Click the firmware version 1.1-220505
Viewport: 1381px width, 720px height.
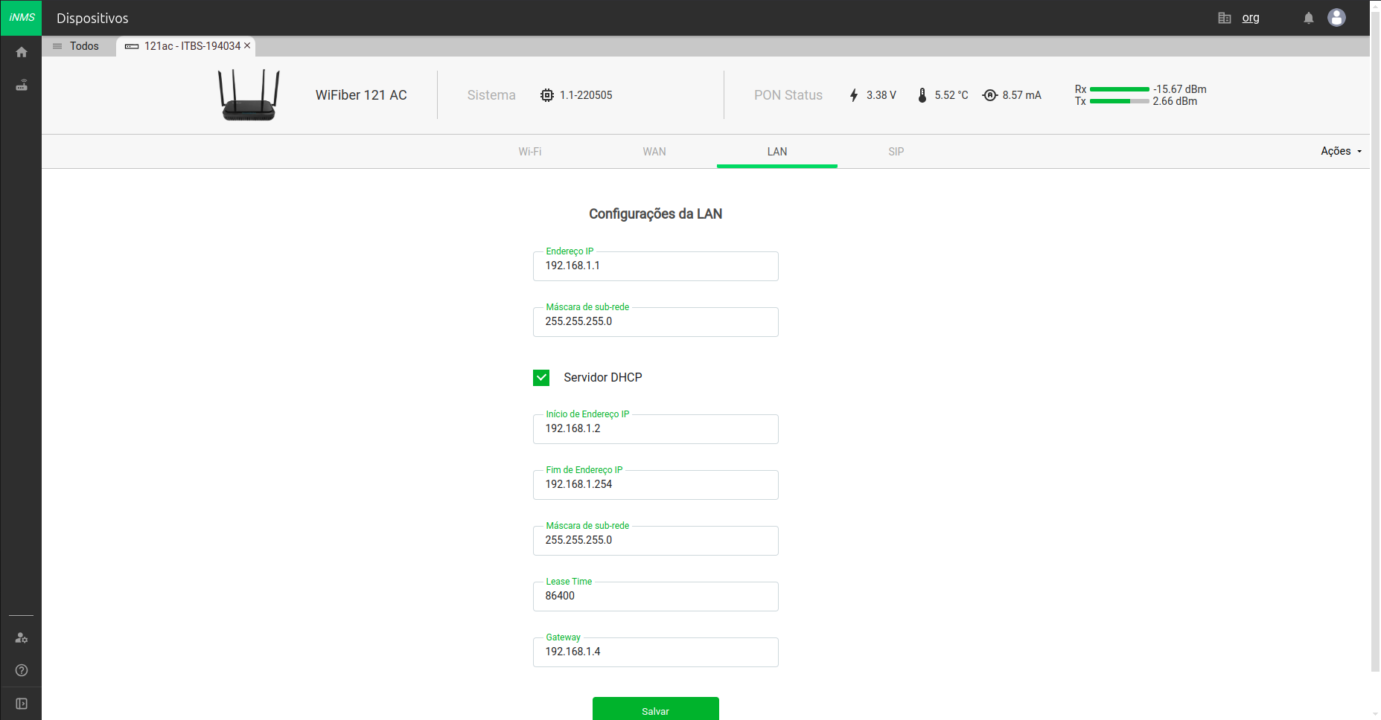click(586, 95)
